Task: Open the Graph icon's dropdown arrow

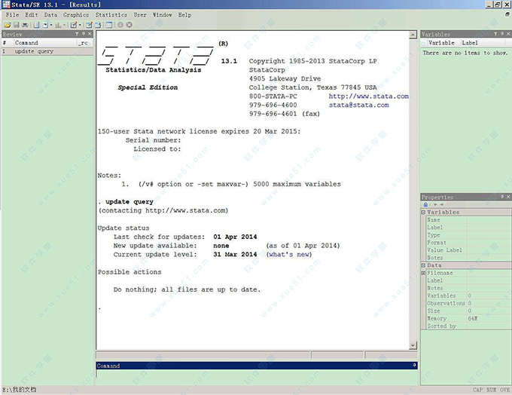Action: pyautogui.click(x=64, y=25)
